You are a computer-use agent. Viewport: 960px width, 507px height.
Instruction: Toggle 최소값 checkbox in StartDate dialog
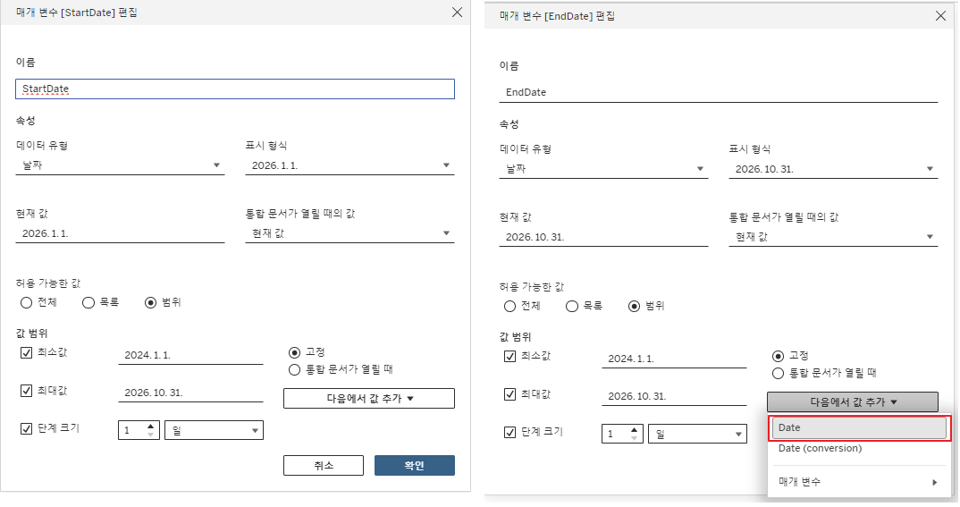[26, 352]
